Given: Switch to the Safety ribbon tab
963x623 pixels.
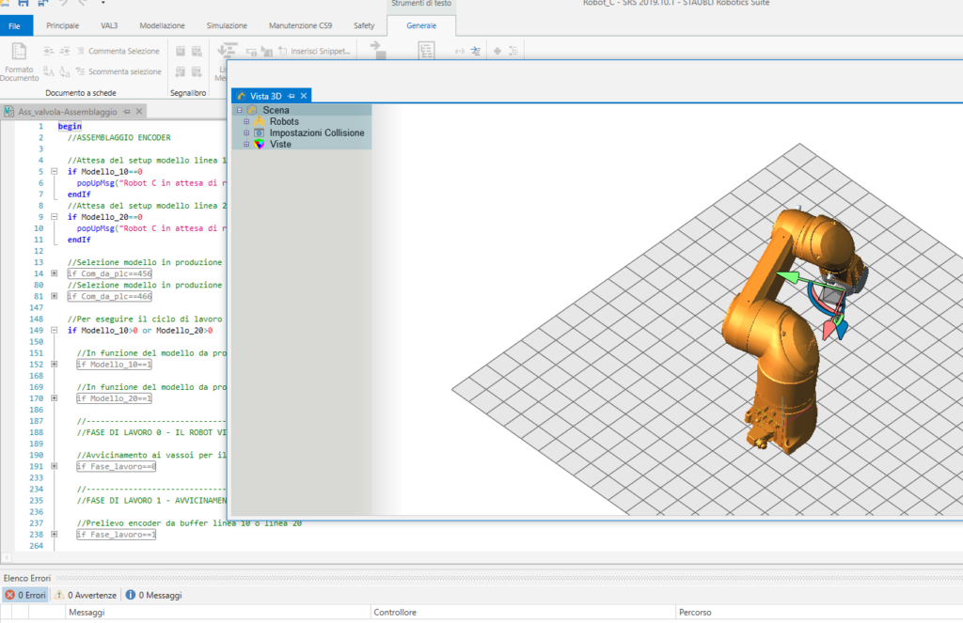Looking at the screenshot, I should tap(364, 25).
